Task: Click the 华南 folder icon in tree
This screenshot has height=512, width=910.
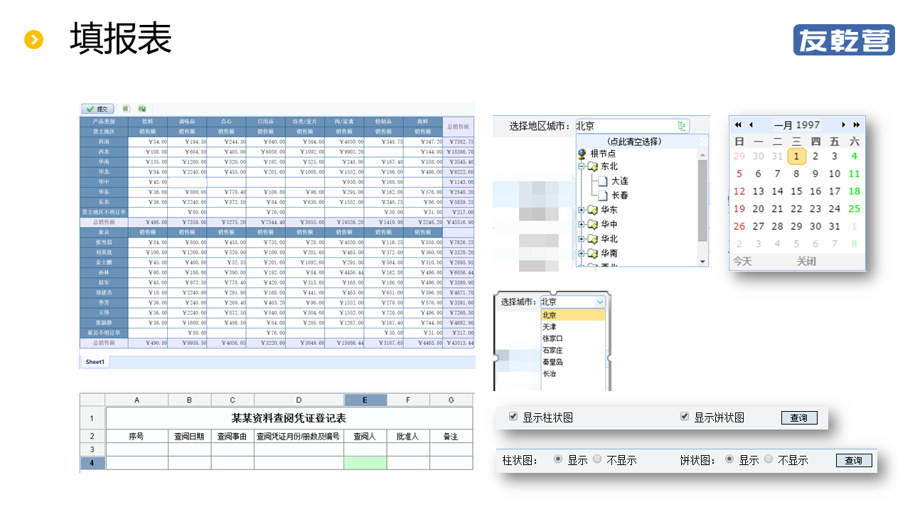Action: pyautogui.click(x=593, y=253)
